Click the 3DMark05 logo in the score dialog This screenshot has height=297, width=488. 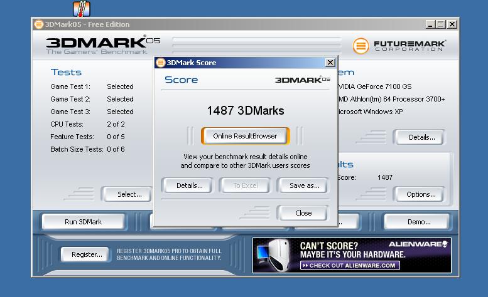tap(302, 80)
